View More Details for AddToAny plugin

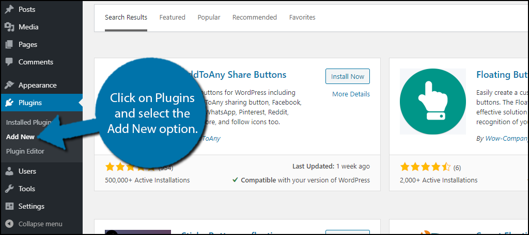(x=351, y=94)
